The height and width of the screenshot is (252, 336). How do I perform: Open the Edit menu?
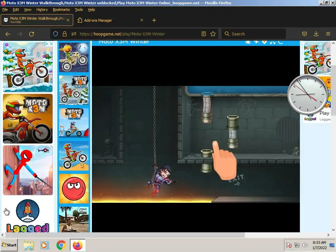pyautogui.click(x=16, y=10)
